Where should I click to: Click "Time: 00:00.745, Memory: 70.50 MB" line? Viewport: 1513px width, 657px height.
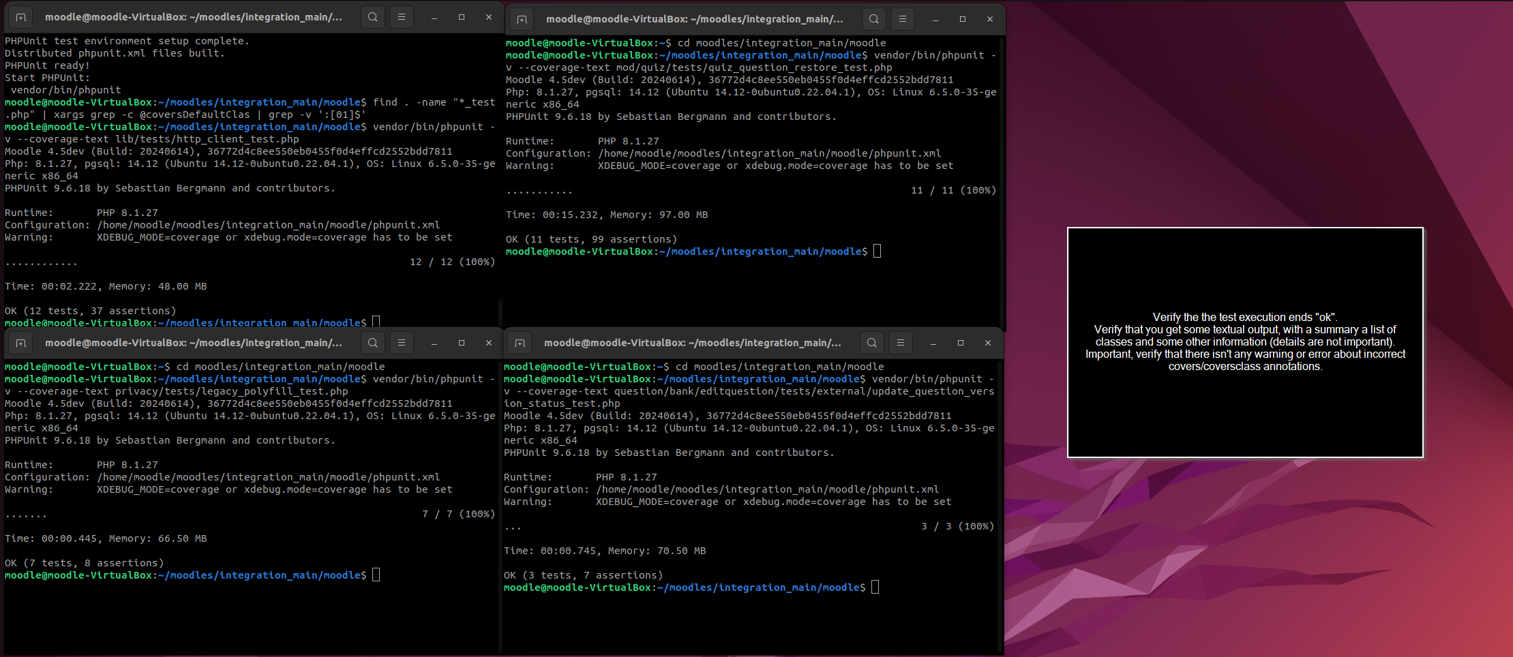pyautogui.click(x=605, y=551)
